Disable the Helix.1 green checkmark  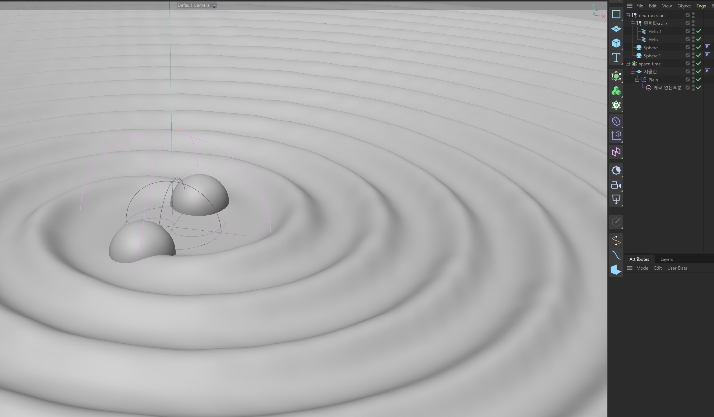click(x=699, y=31)
